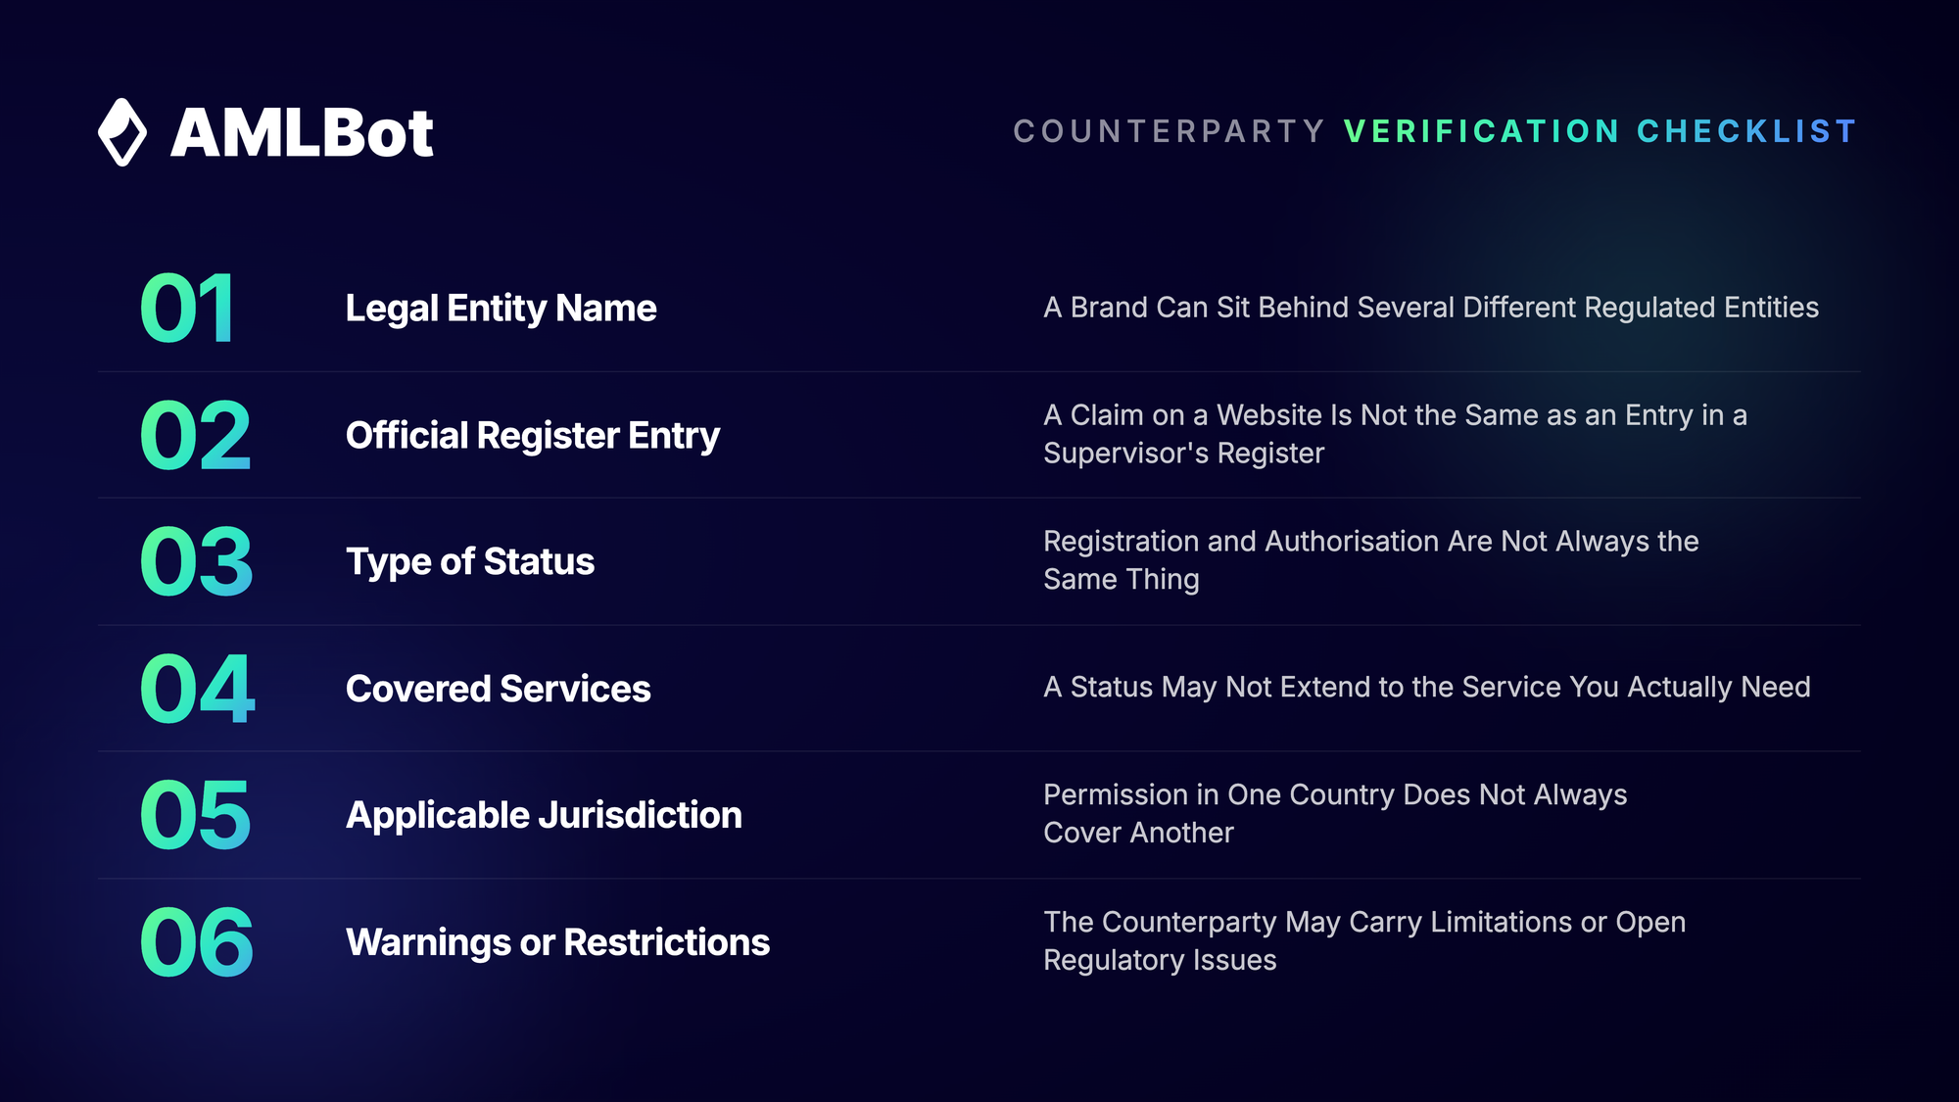Click the AMLBot diamond logo icon
This screenshot has height=1102, width=1959.
point(122,132)
